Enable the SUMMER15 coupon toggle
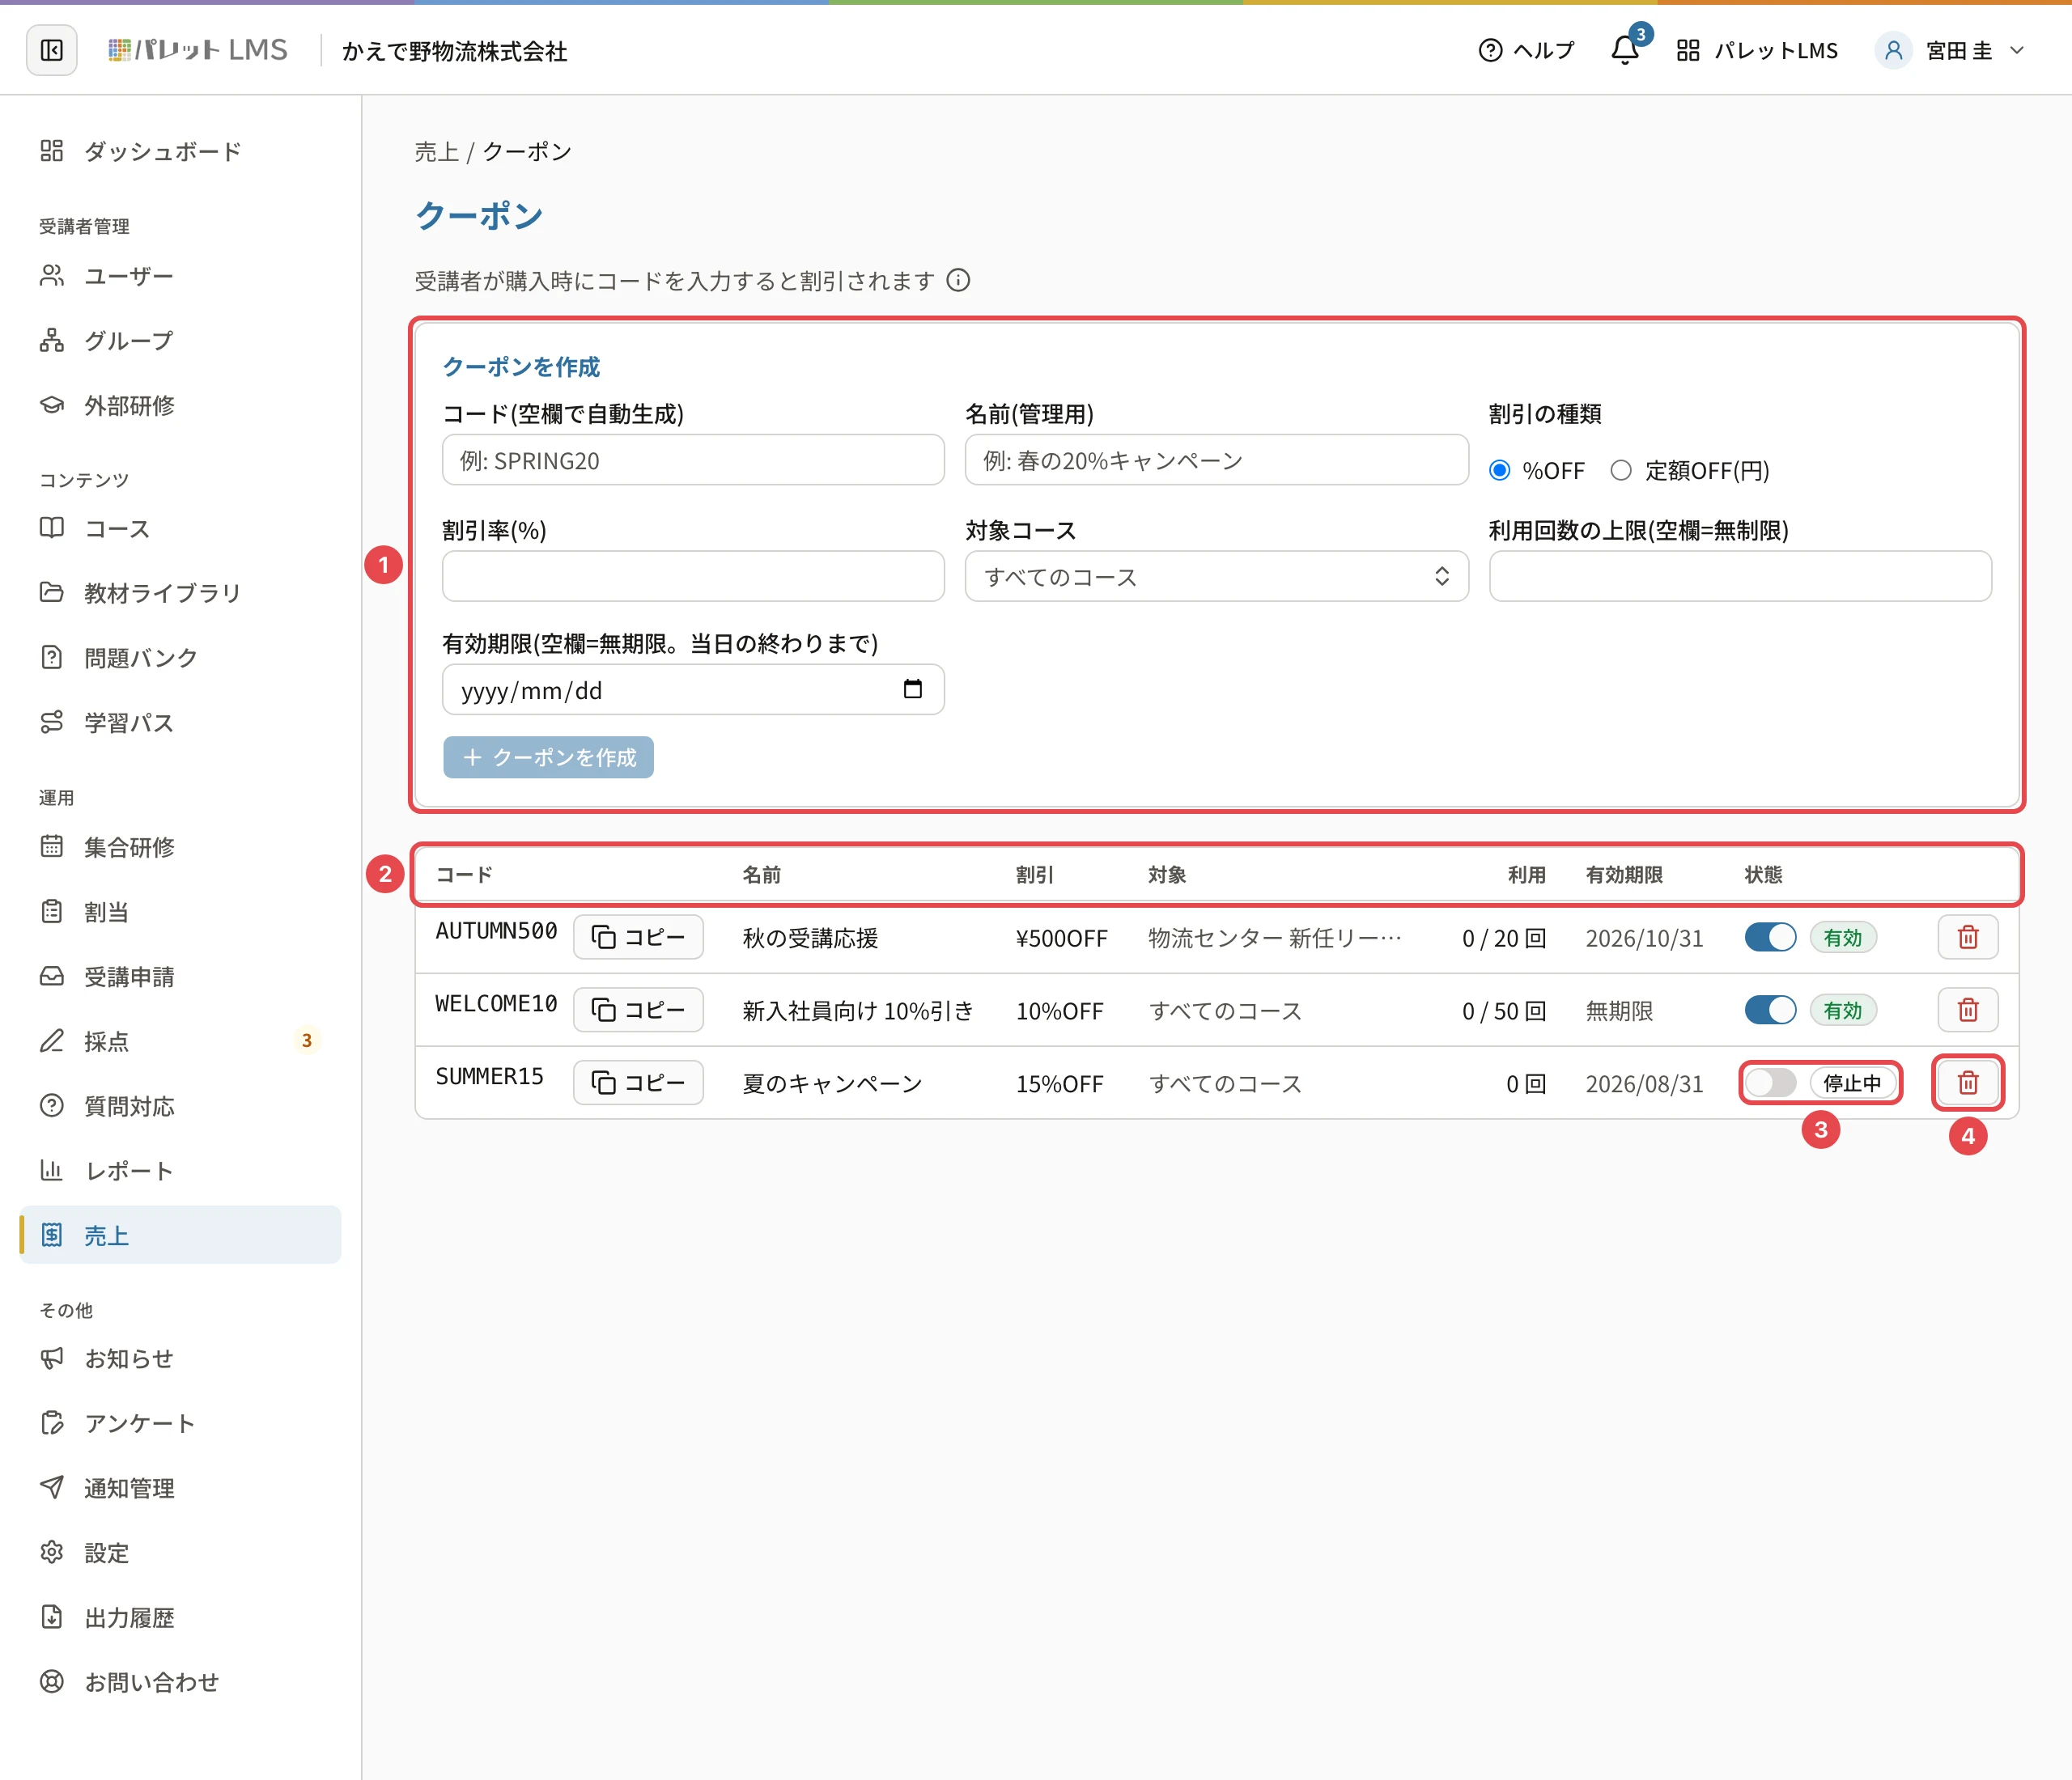Image resolution: width=2072 pixels, height=1780 pixels. pos(1770,1083)
